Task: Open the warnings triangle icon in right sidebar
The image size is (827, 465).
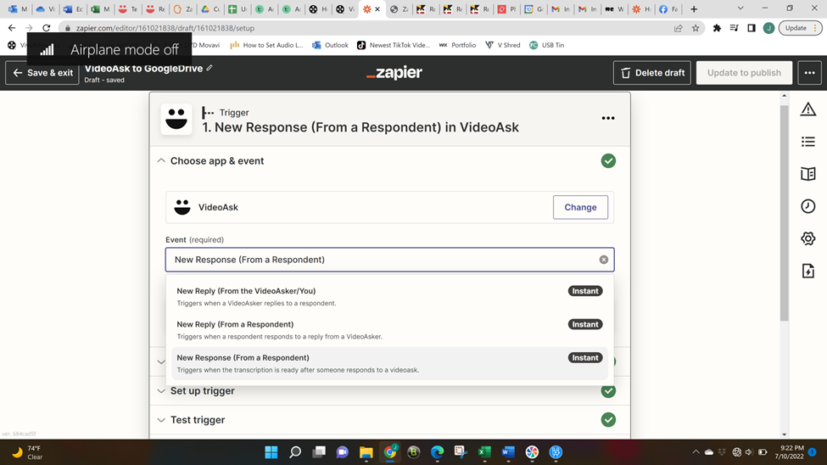Action: [808, 109]
